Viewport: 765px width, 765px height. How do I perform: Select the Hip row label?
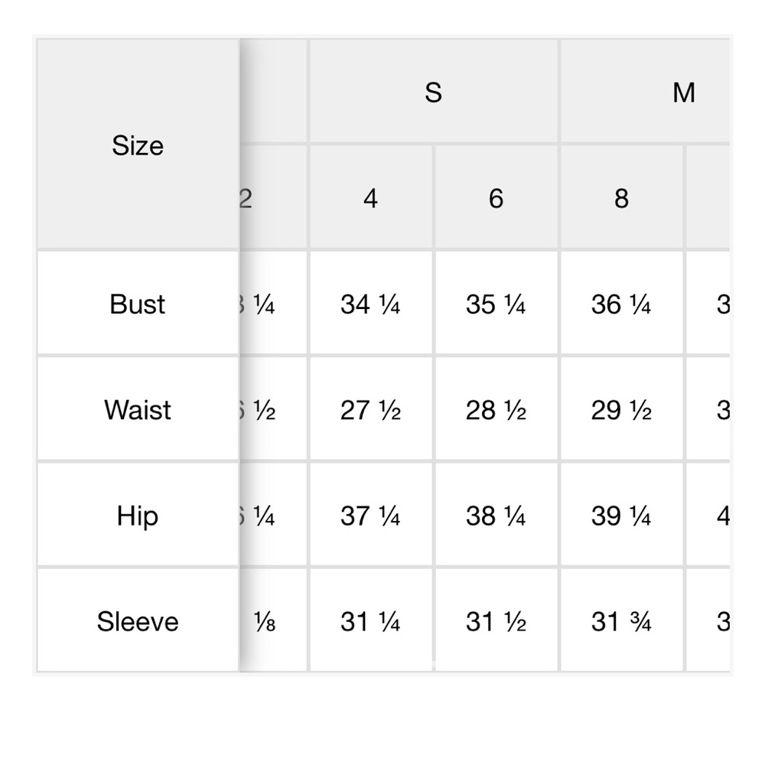138,516
